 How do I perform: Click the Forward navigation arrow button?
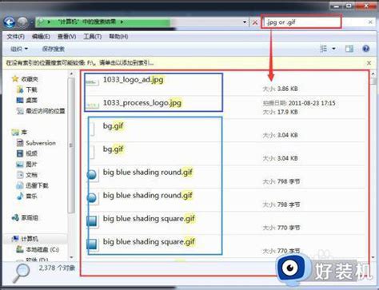(x=22, y=22)
